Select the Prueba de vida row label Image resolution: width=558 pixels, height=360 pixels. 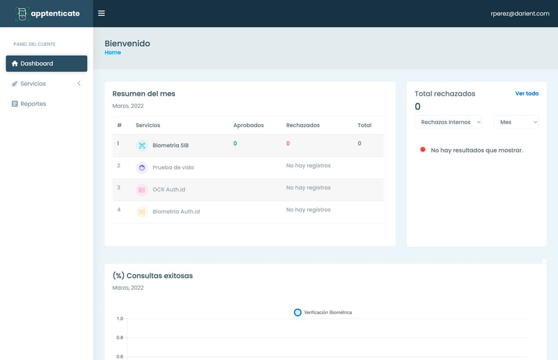click(x=173, y=168)
